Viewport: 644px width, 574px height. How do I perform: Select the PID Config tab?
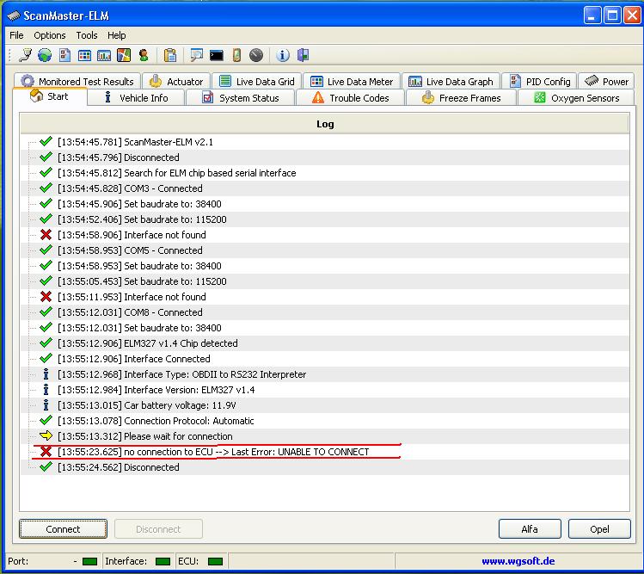[539, 82]
